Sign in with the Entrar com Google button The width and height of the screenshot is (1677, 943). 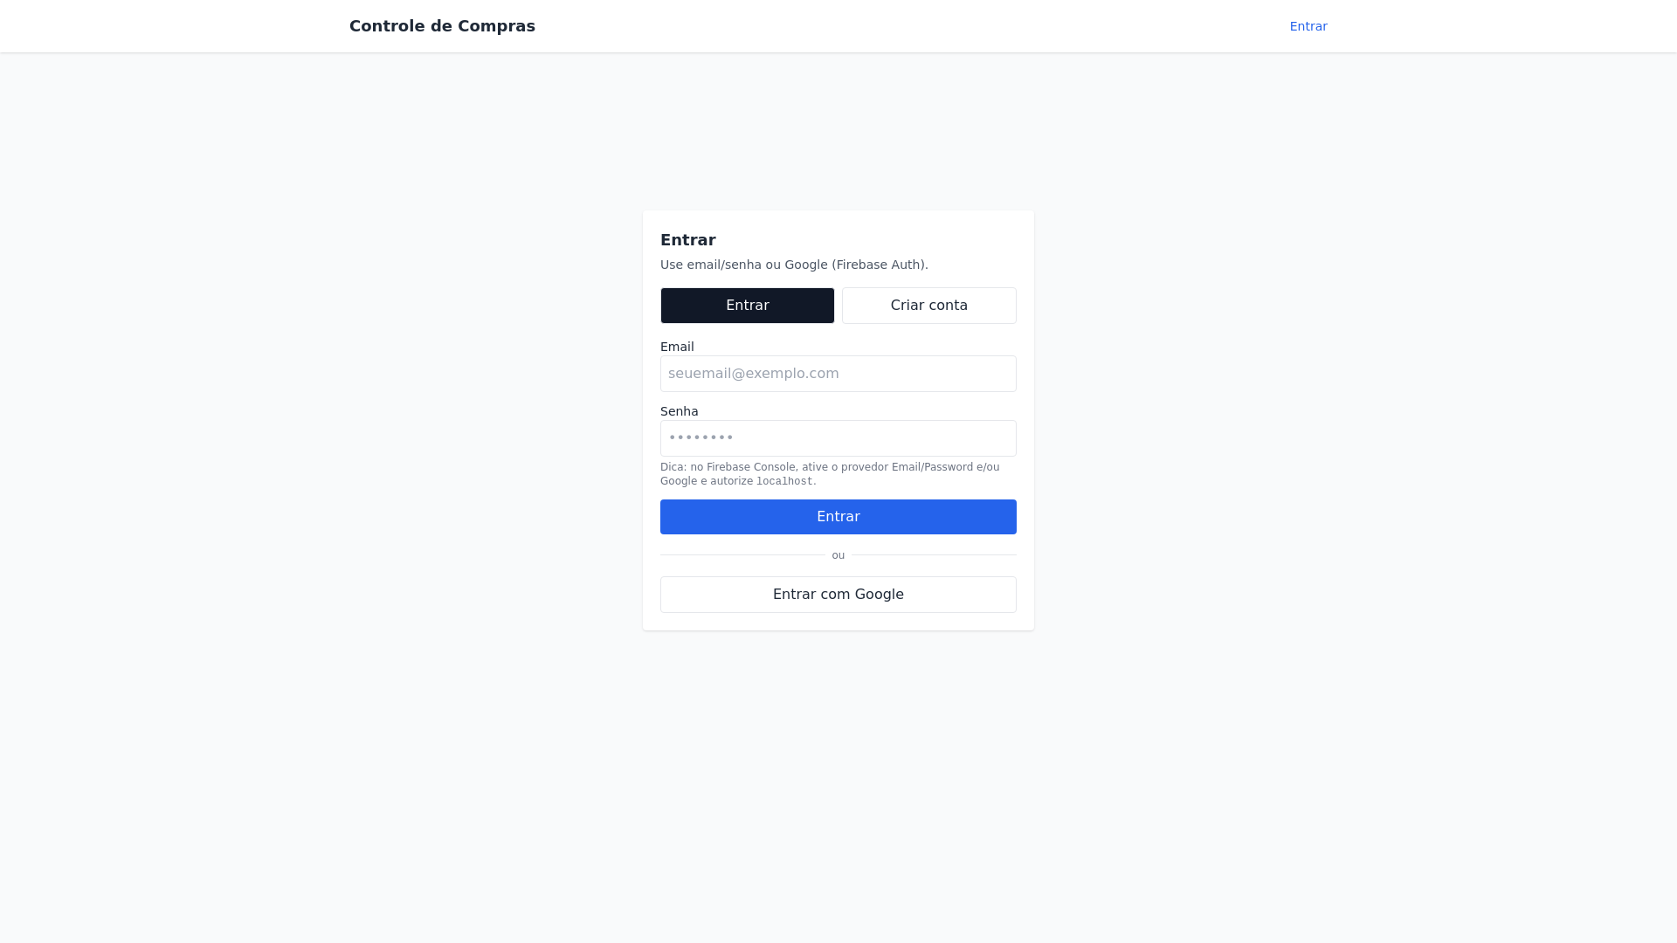point(838,595)
